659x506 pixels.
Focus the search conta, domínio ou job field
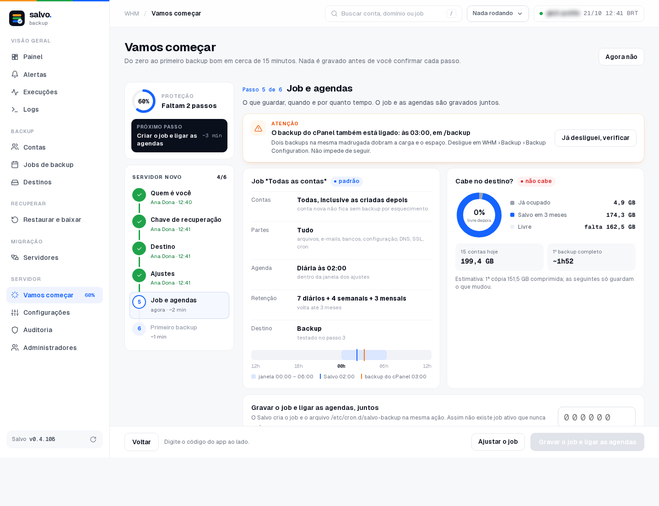tap(394, 14)
